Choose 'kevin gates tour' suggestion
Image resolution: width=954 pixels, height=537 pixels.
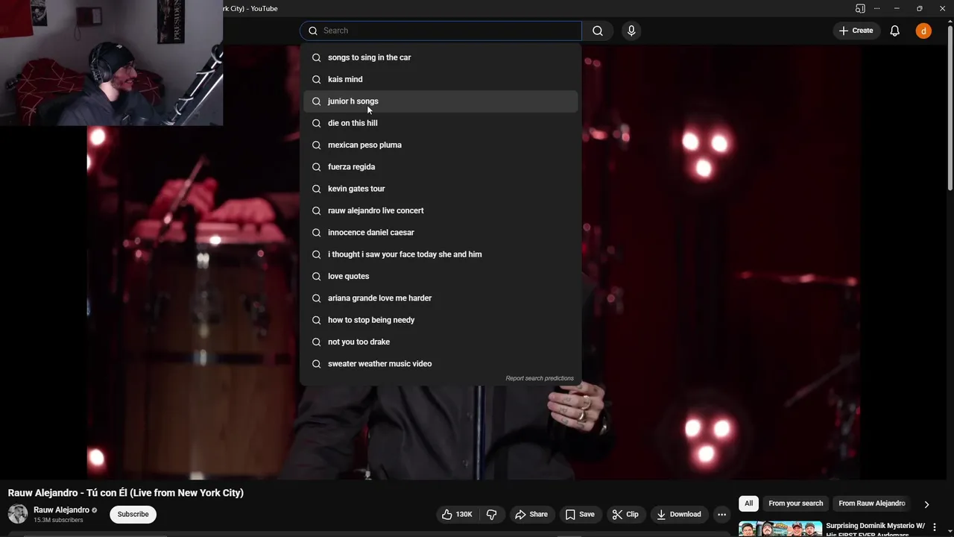point(440,189)
